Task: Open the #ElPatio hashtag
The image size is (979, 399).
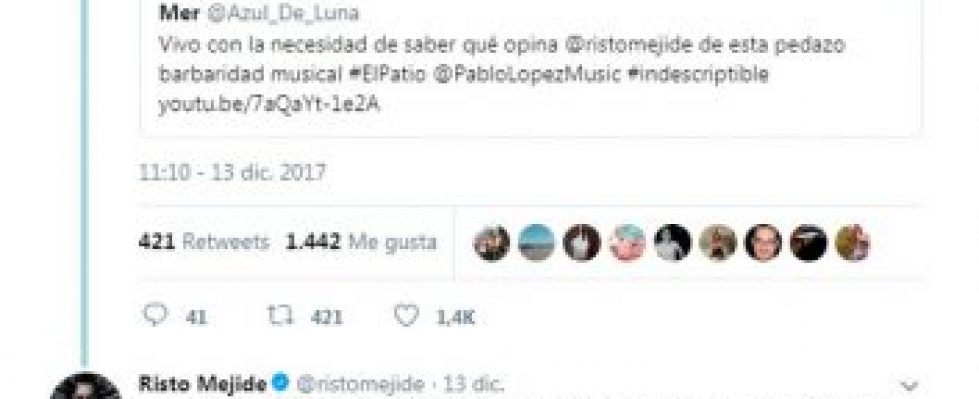Action: [x=388, y=74]
